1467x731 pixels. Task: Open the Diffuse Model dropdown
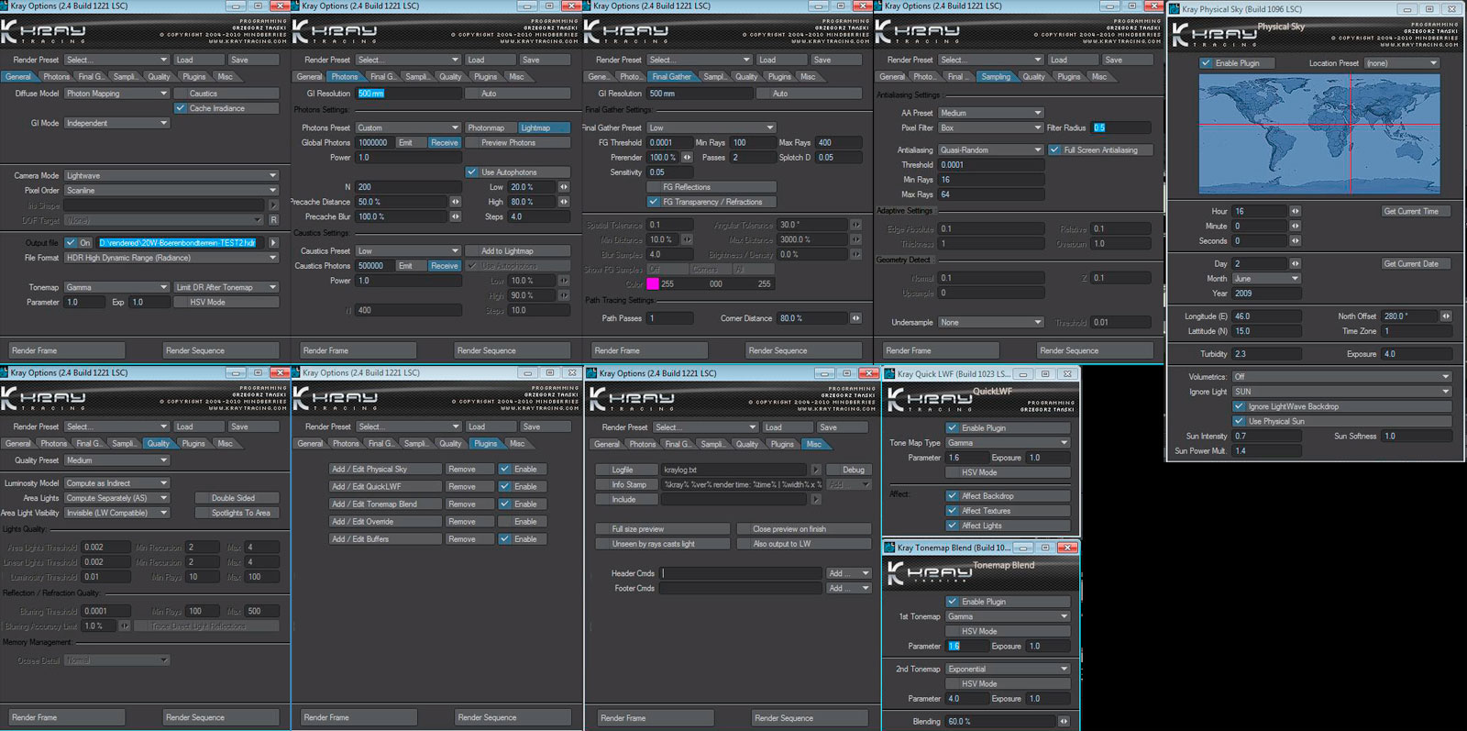pos(116,94)
